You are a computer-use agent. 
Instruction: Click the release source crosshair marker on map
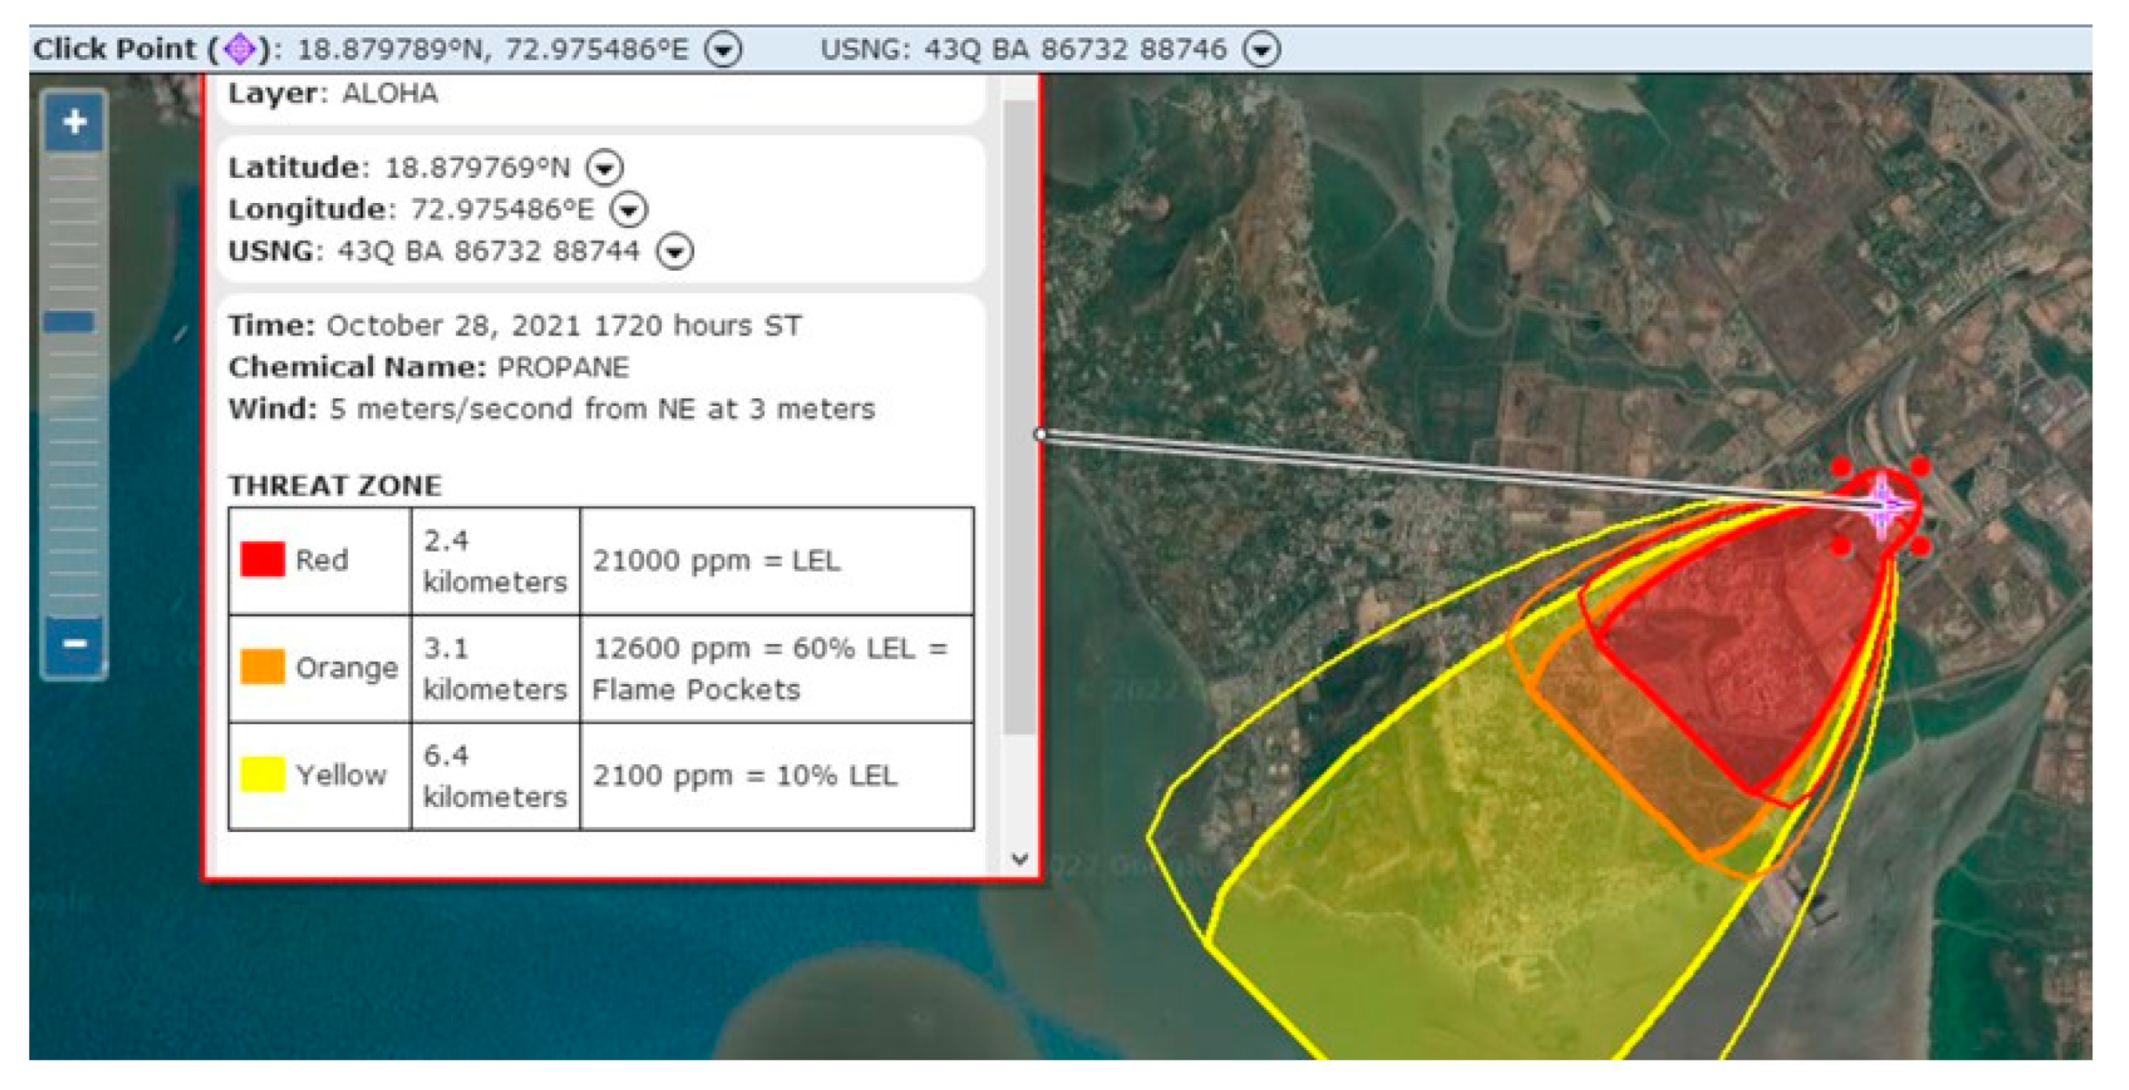coord(1884,503)
